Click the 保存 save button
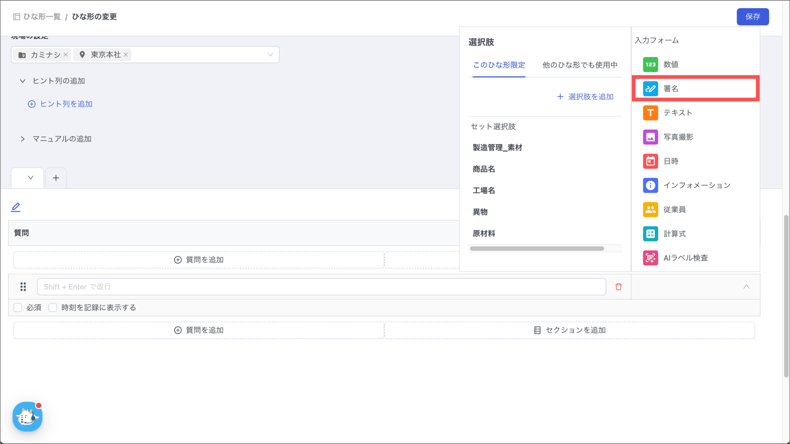This screenshot has width=790, height=444. pos(752,17)
